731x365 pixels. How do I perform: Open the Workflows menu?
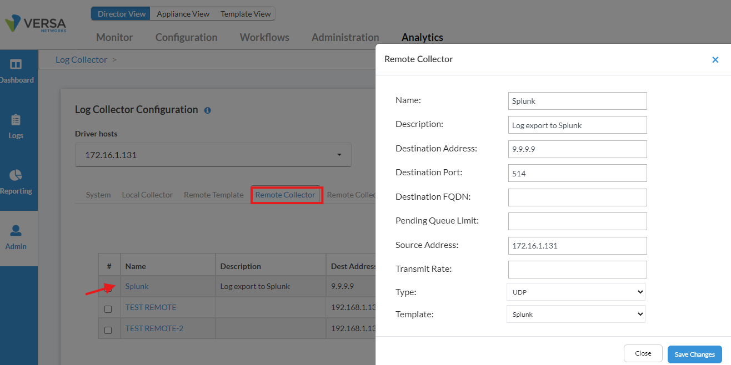coord(264,38)
